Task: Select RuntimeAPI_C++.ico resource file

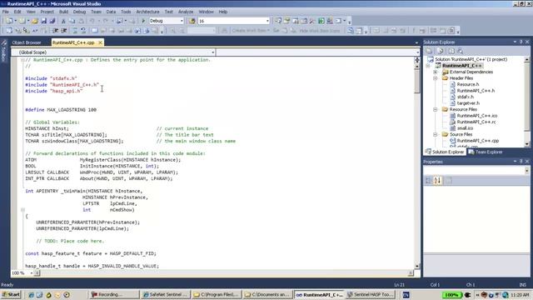Action: [x=477, y=116]
